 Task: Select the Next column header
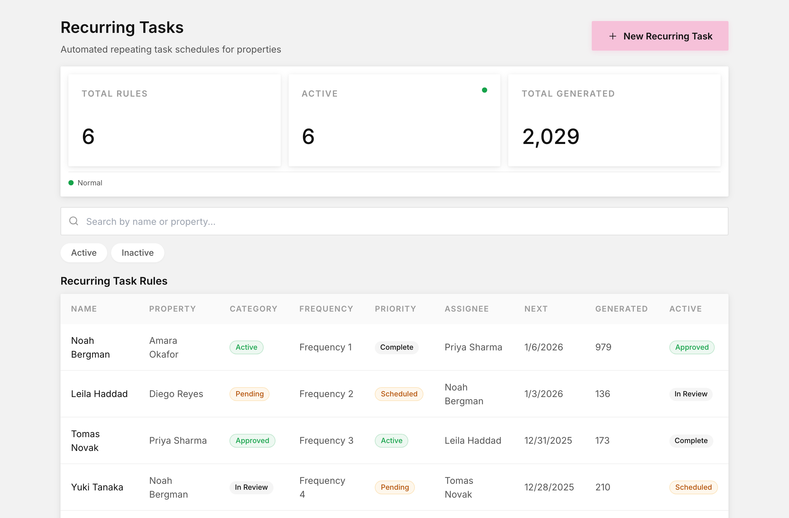click(536, 309)
